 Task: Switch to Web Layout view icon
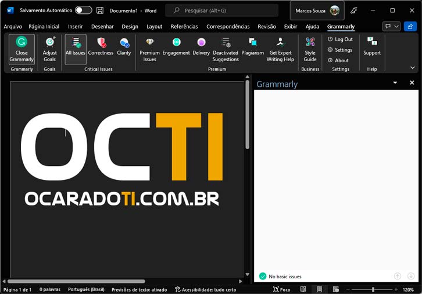pyautogui.click(x=335, y=289)
